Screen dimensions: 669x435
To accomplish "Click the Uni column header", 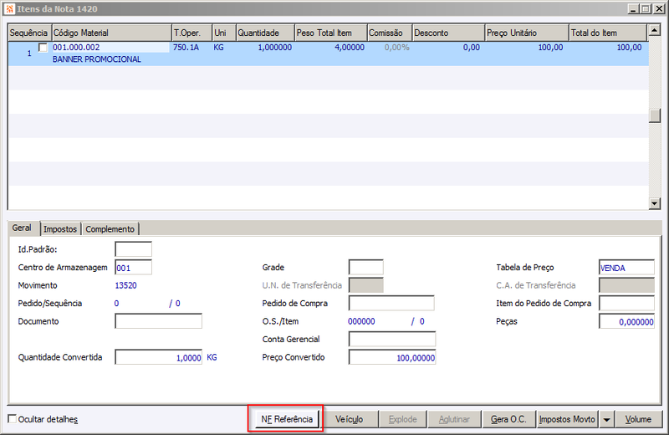I will point(224,33).
